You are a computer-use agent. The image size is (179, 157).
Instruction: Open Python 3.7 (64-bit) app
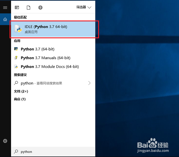tap(53, 49)
